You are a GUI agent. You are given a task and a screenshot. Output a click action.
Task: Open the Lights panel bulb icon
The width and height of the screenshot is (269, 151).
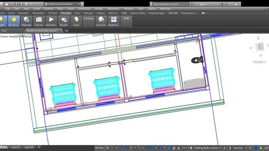point(2,19)
